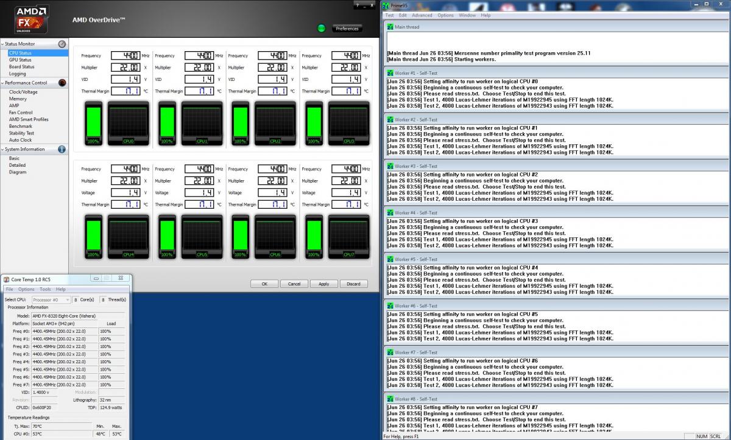The height and width of the screenshot is (440, 731).
Task: Click the Status Monitor gauge icon
Action: coord(62,44)
